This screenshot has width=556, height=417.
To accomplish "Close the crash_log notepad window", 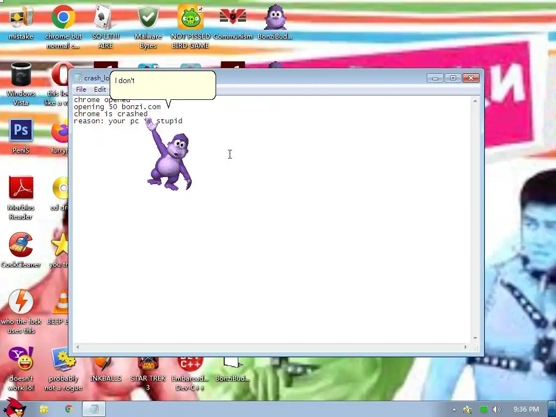I will 471,78.
